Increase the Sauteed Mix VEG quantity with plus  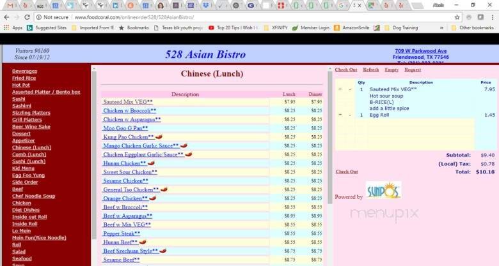(x=340, y=89)
